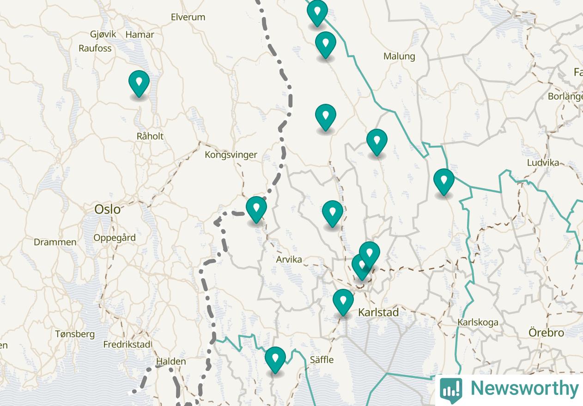
Task: Click the pin on the Norway-Sweden border
Action: [x=256, y=209]
